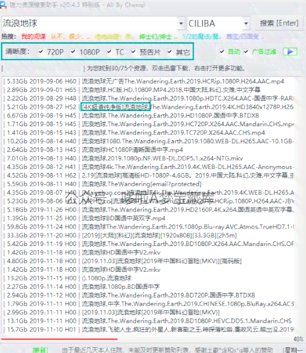Select the 6.67Gb 2019-08-19 HD1080P row
This screenshot has width=306, height=353.
(148, 116)
